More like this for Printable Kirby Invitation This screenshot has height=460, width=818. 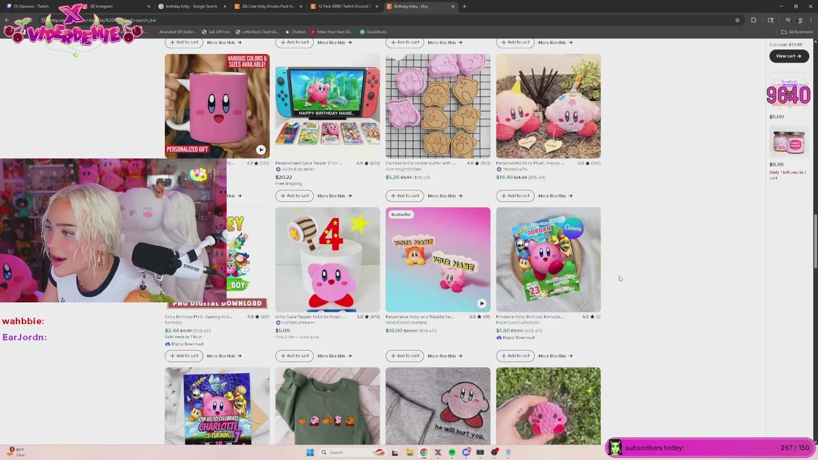(x=555, y=356)
